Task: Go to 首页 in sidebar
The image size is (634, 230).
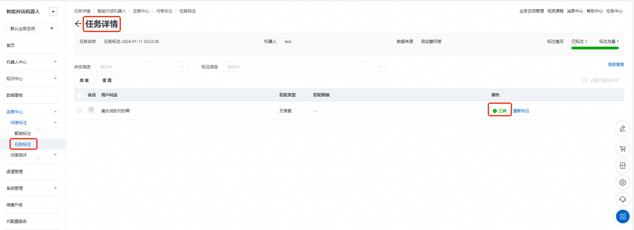Action: [x=10, y=45]
